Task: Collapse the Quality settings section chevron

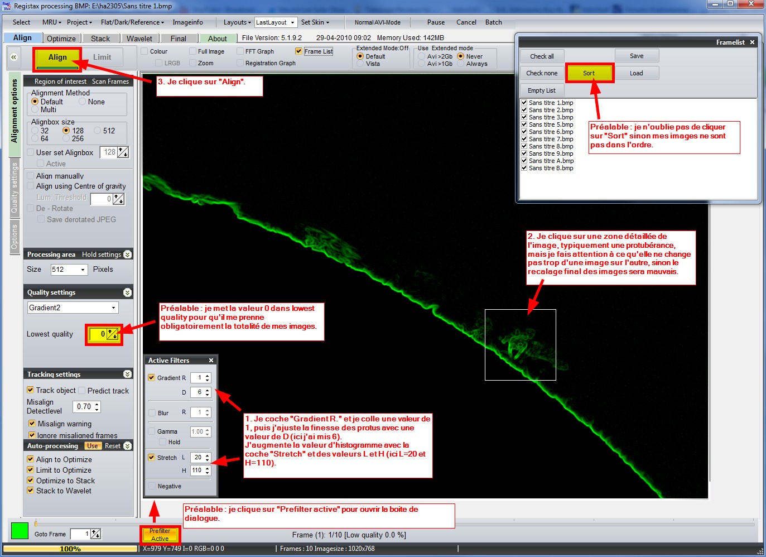Action: point(127,292)
